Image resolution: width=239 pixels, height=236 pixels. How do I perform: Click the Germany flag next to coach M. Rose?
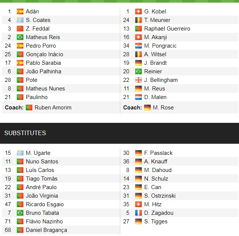coord(147,108)
